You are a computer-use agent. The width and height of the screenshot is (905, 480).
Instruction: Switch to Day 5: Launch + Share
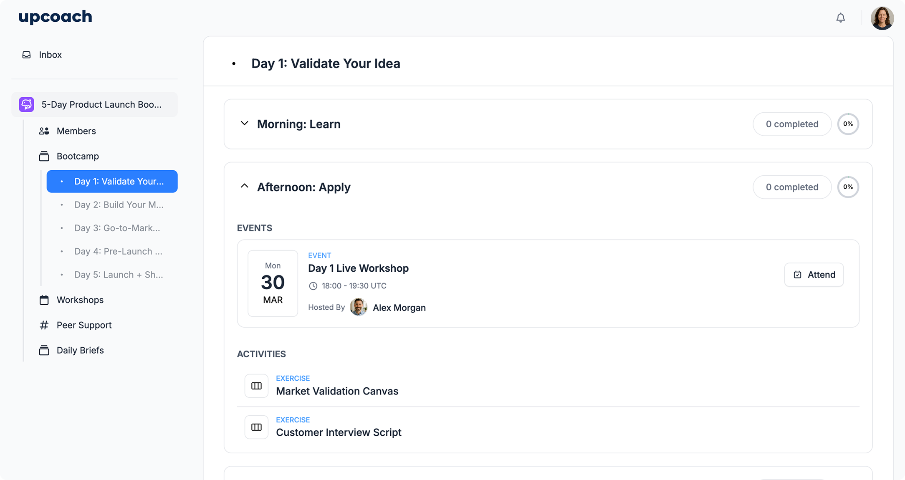tap(118, 275)
